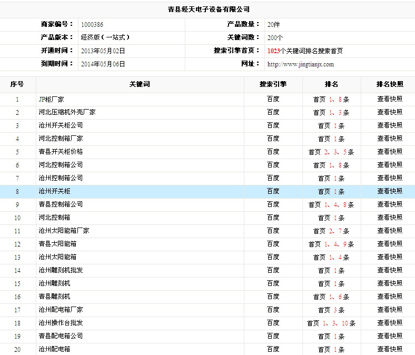Click 1023个关键词排名搜索首页 text
Screen dimensions: 415x355
pyautogui.click(x=305, y=51)
